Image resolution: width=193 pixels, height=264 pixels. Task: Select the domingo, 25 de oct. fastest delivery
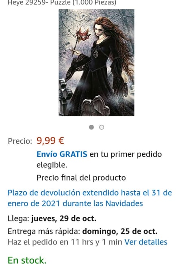120,232
